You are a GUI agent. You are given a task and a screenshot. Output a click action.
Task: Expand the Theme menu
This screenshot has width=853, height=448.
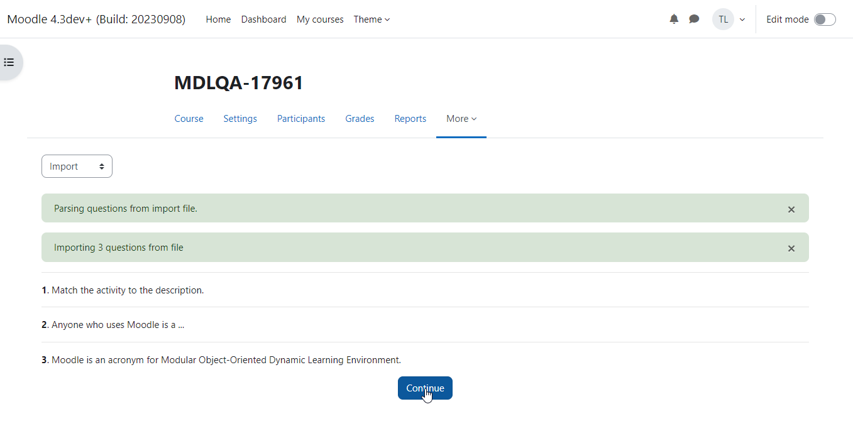point(371,19)
